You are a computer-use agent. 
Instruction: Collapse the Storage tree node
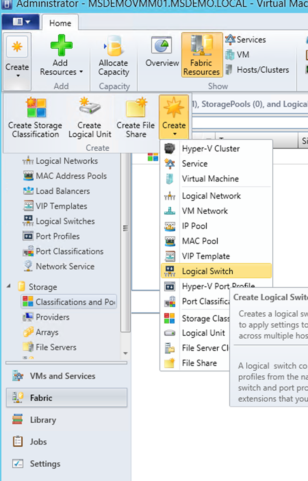pos(9,286)
